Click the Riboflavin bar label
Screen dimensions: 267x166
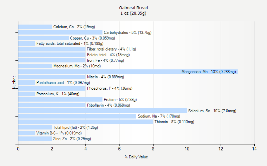[108, 105]
